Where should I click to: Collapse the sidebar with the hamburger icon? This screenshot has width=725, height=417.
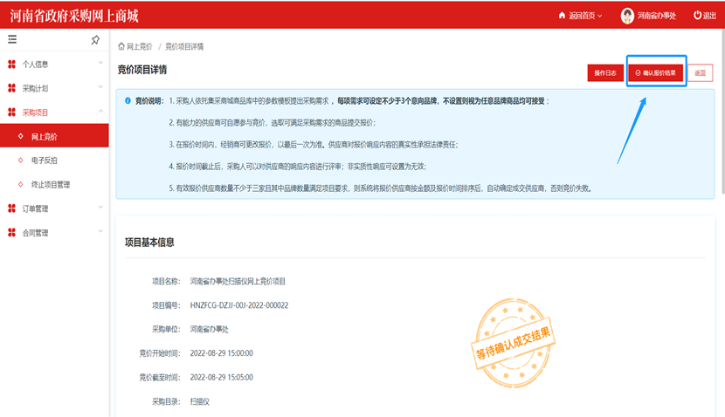pyautogui.click(x=12, y=40)
